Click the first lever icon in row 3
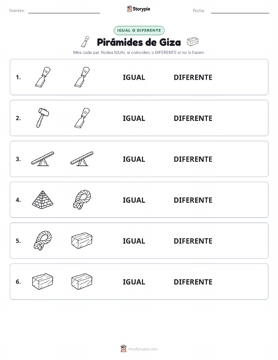The width and height of the screenshot is (278, 360). pyautogui.click(x=43, y=159)
